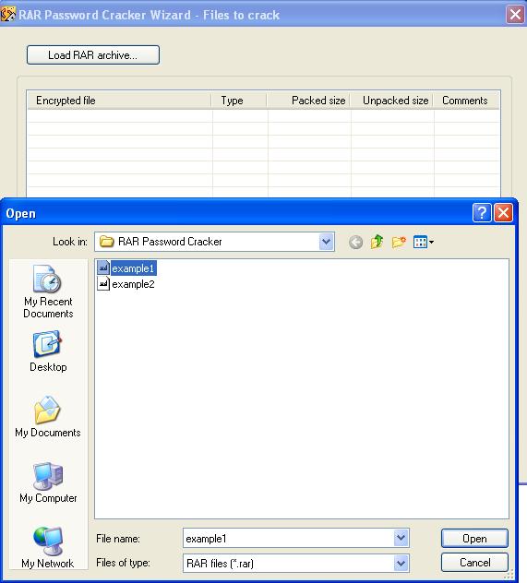527x583 pixels.
Task: Click the example1 file icon
Action: (x=103, y=268)
